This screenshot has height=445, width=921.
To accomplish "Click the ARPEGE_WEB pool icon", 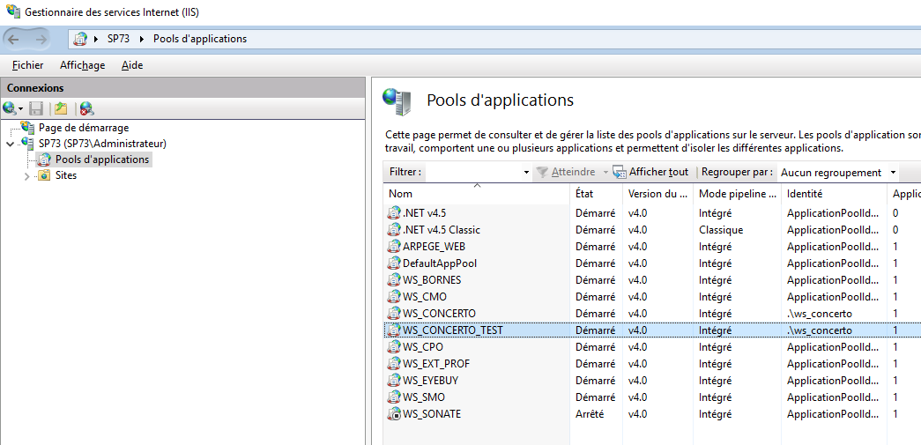I will 394,247.
